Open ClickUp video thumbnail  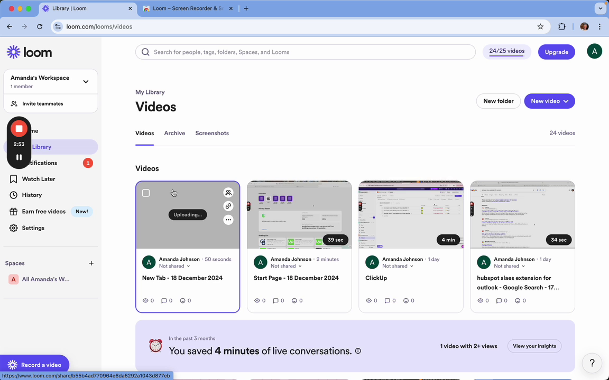pos(411,214)
